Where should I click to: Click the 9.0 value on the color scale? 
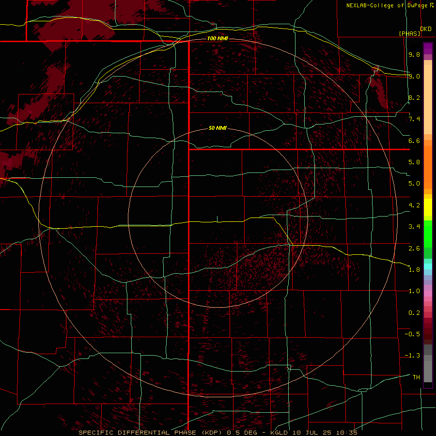click(414, 76)
